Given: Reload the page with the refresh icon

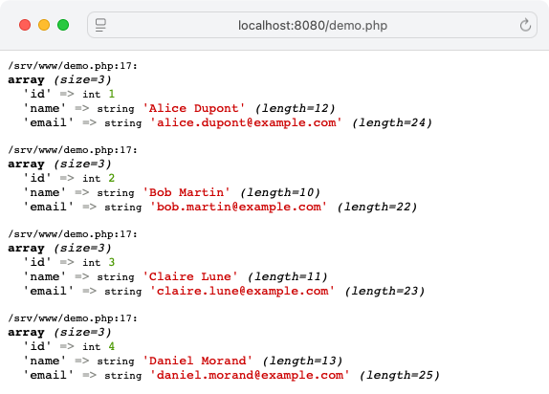Looking at the screenshot, I should click(525, 25).
